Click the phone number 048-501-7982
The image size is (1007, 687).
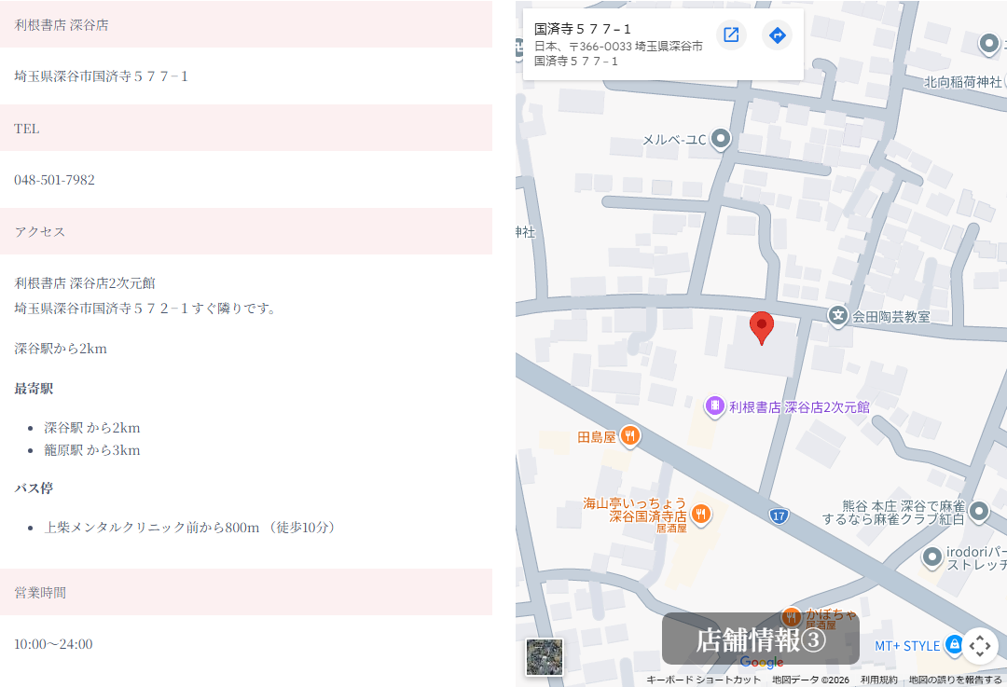click(x=55, y=180)
